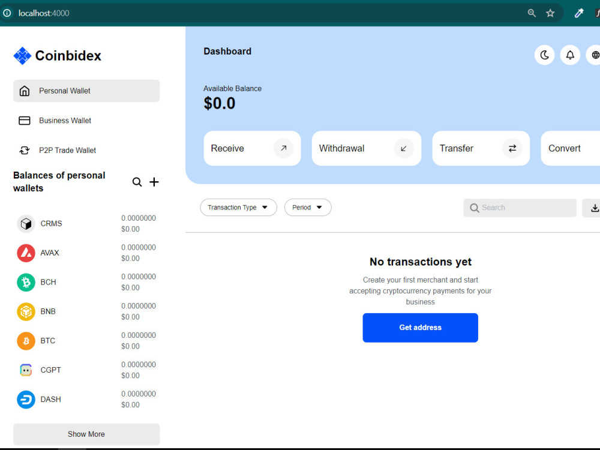Change language via the globe icon
Screen dimensions: 600x450
pyautogui.click(x=595, y=55)
